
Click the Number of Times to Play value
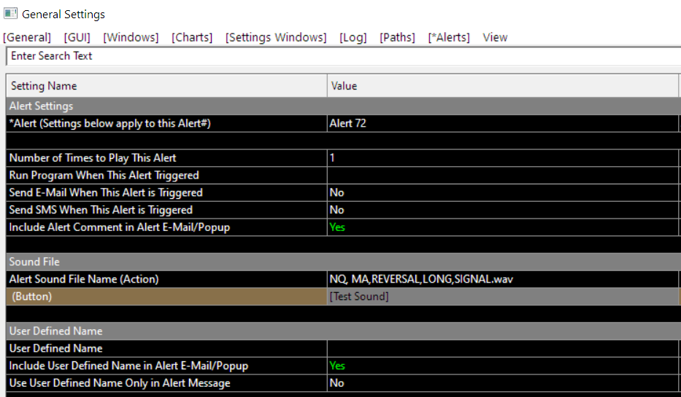point(502,158)
